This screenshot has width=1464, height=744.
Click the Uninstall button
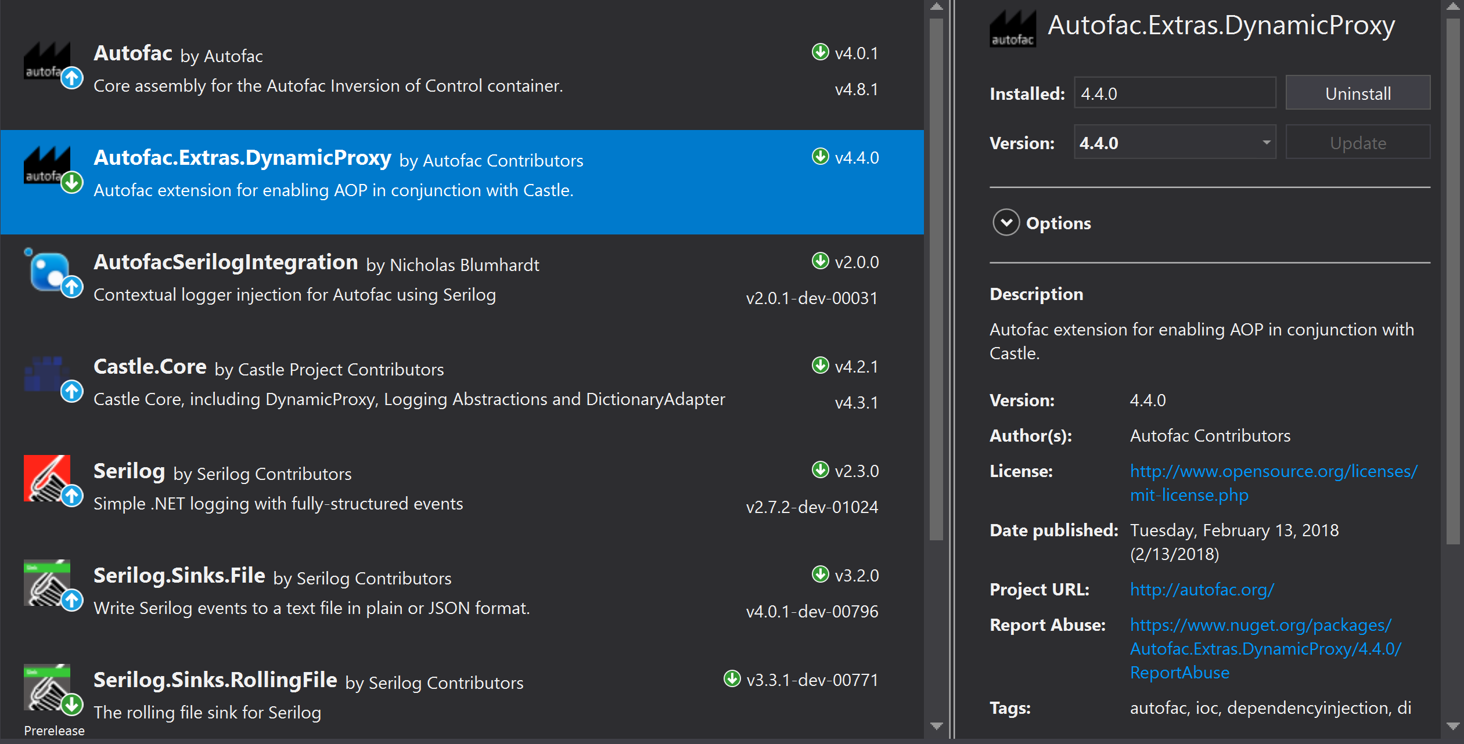pos(1357,93)
